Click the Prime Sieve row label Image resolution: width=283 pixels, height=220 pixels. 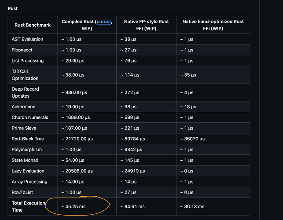pos(24,128)
